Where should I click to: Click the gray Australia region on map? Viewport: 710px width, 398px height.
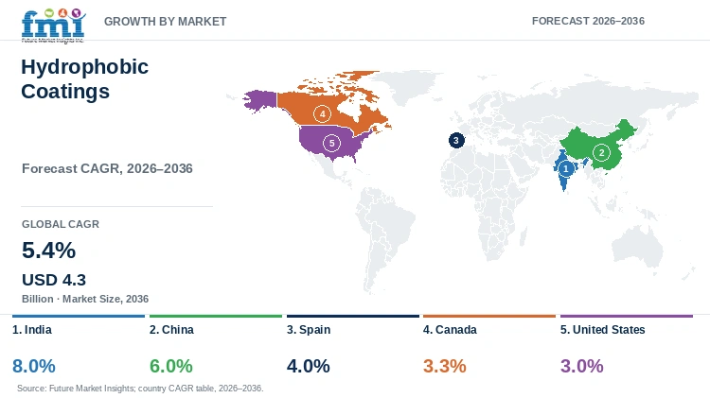pos(637,247)
